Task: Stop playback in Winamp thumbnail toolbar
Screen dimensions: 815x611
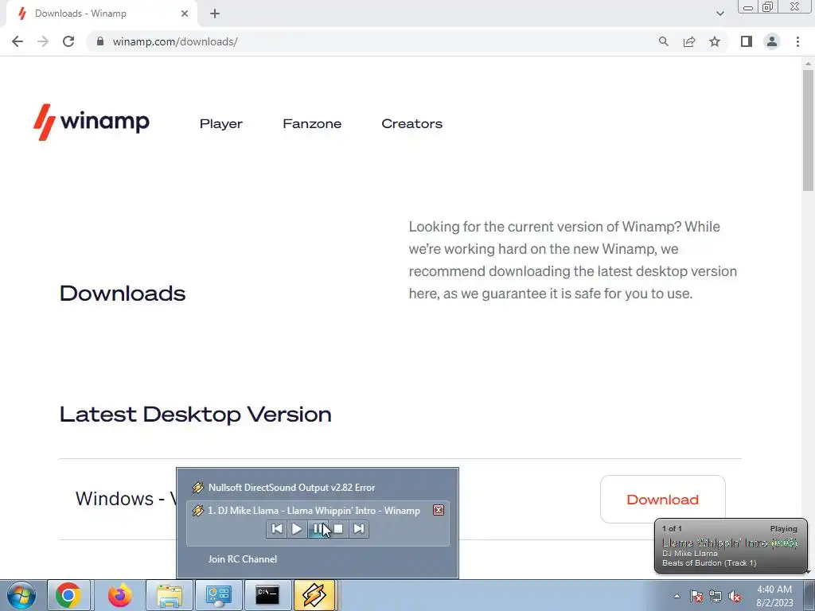Action: 337,529
